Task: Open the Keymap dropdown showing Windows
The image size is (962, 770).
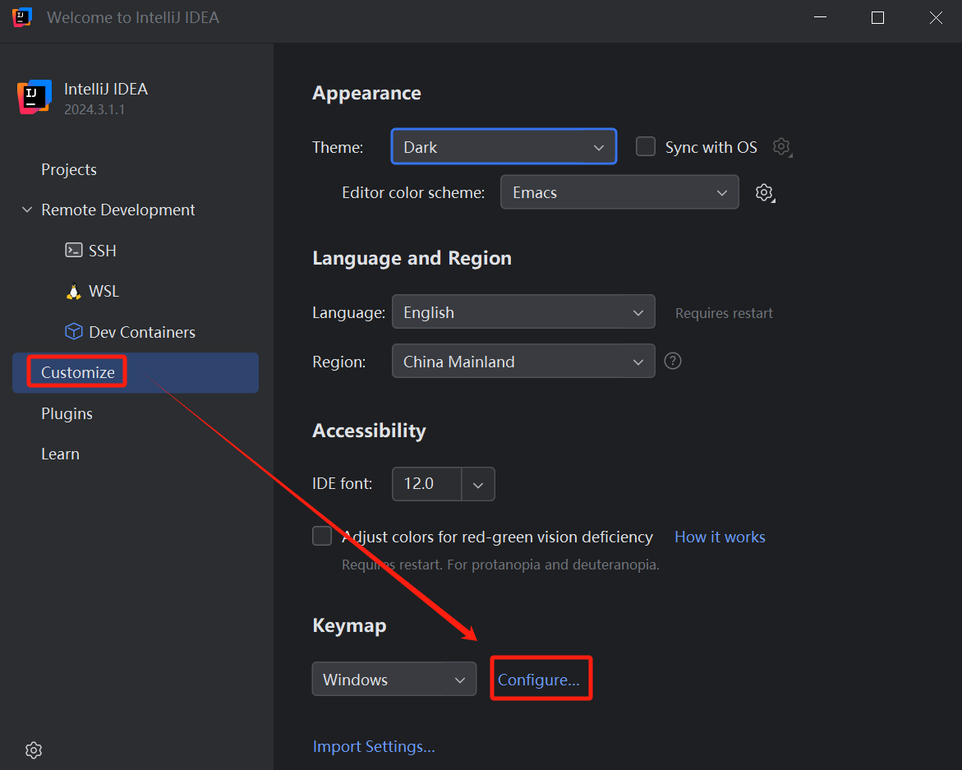Action: click(x=394, y=679)
